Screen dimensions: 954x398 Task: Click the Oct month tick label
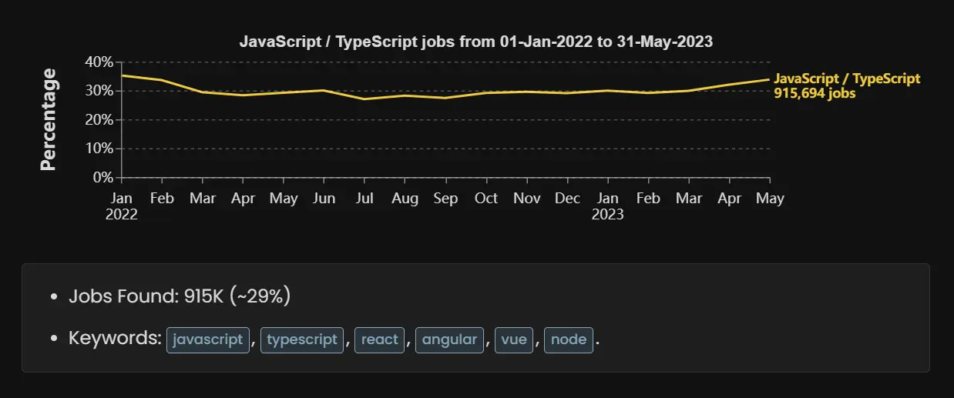coord(486,199)
